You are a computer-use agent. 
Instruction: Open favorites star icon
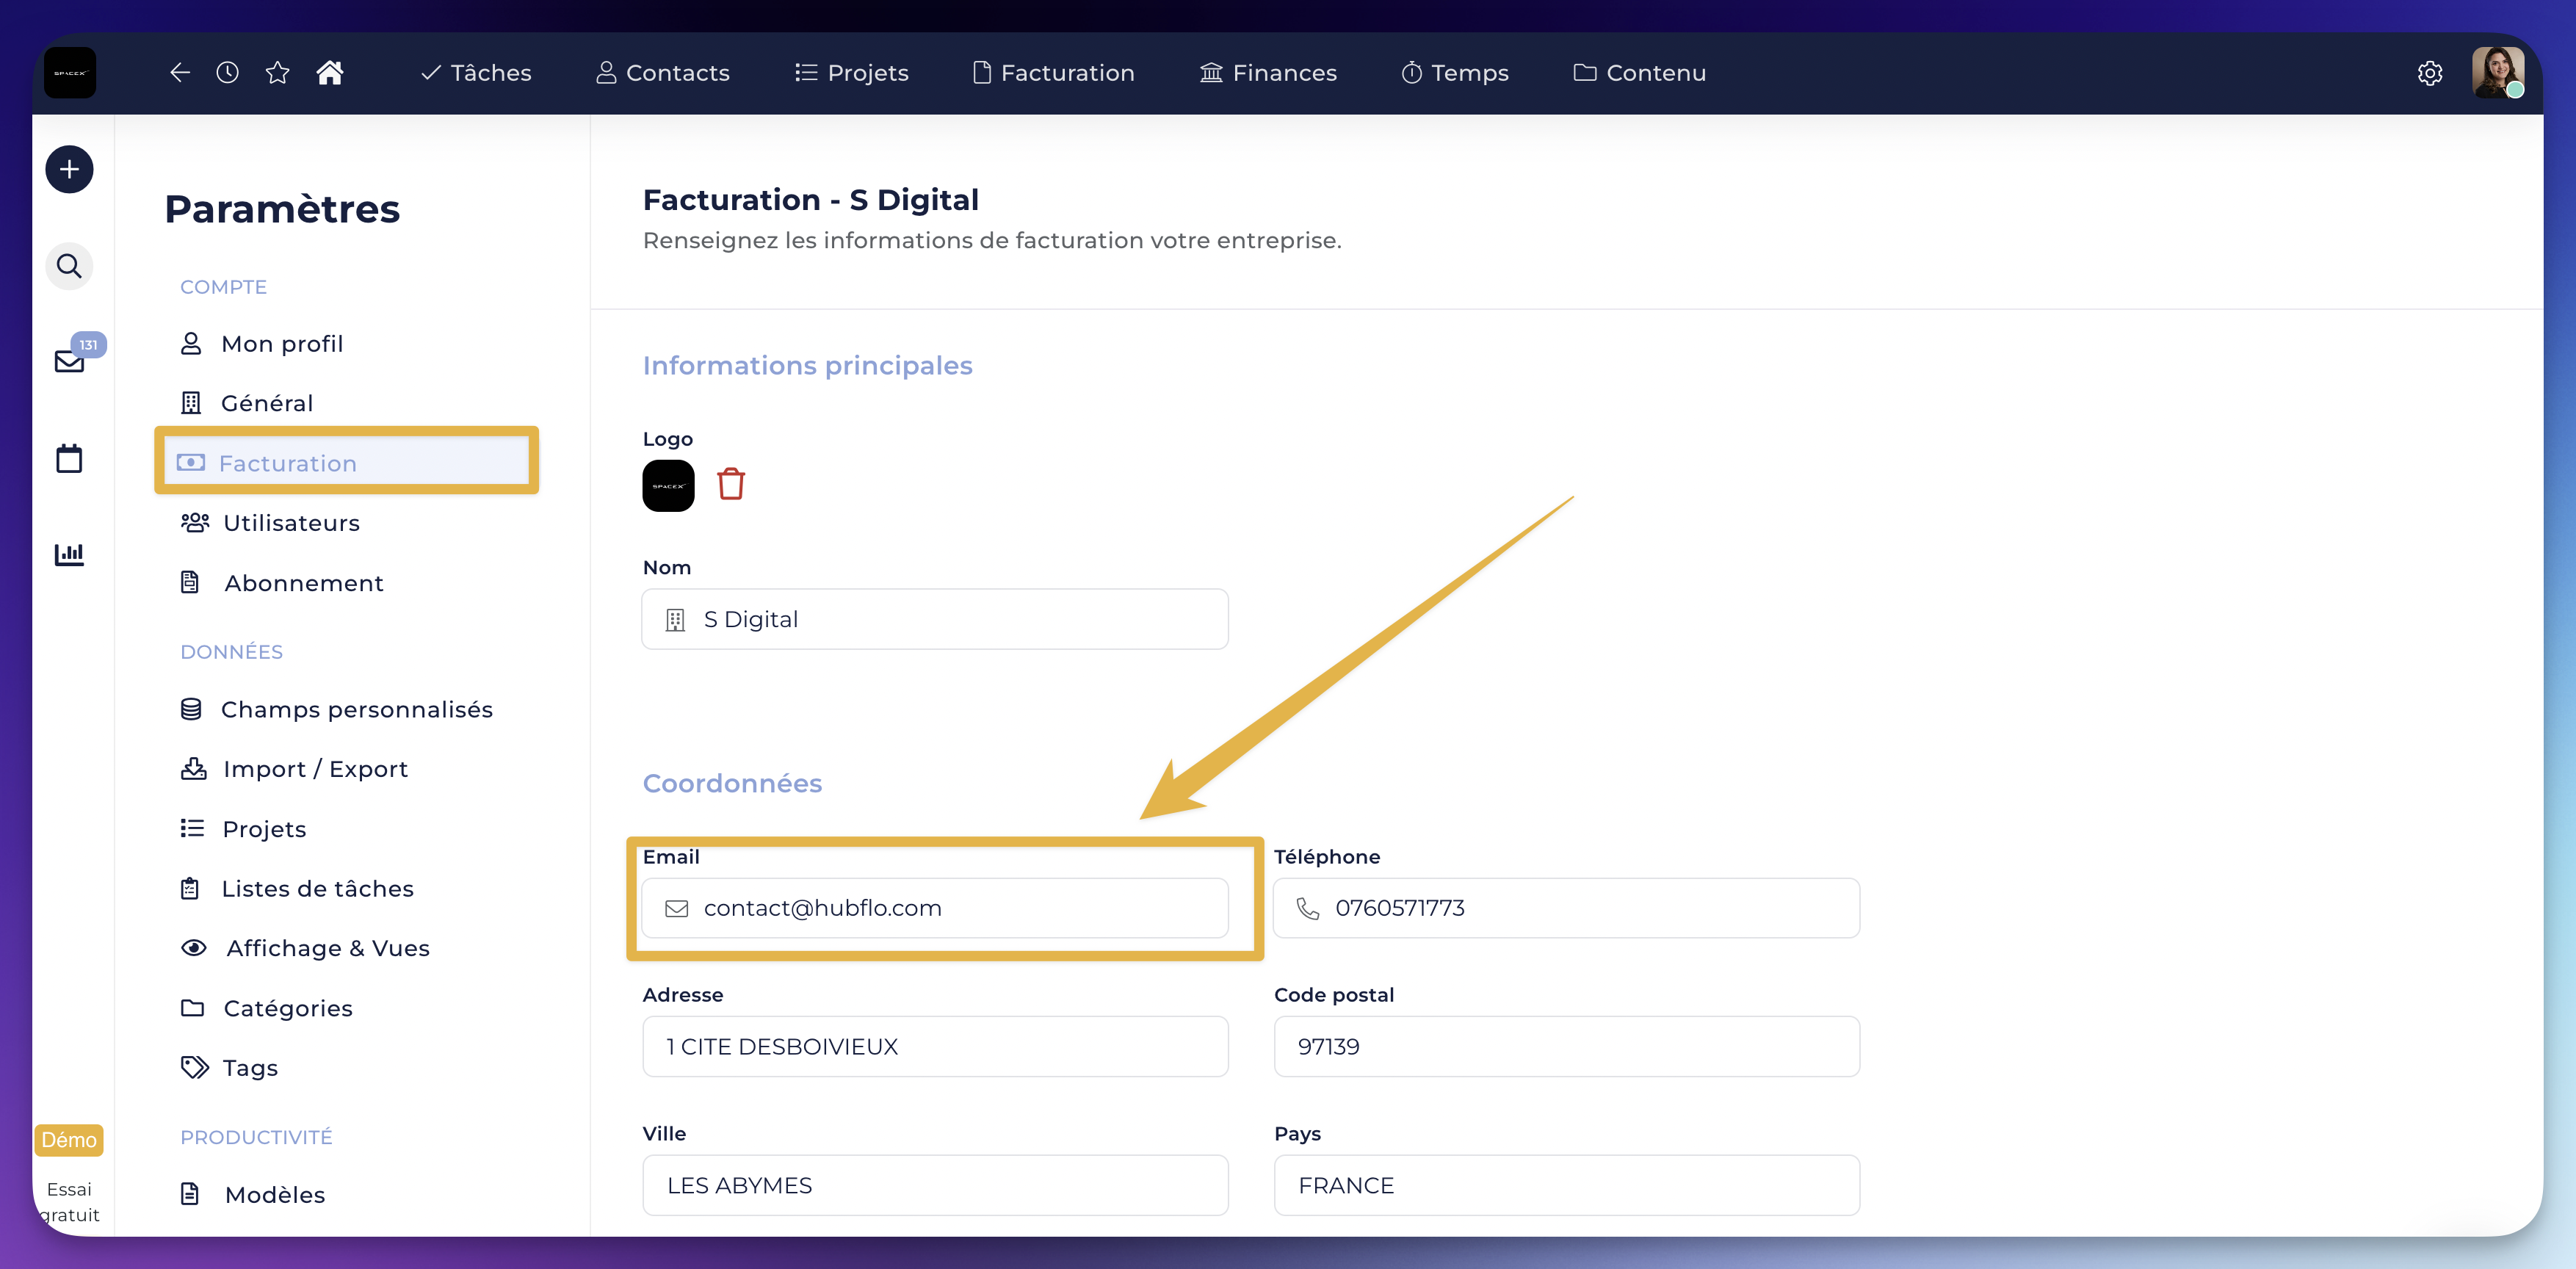point(278,73)
